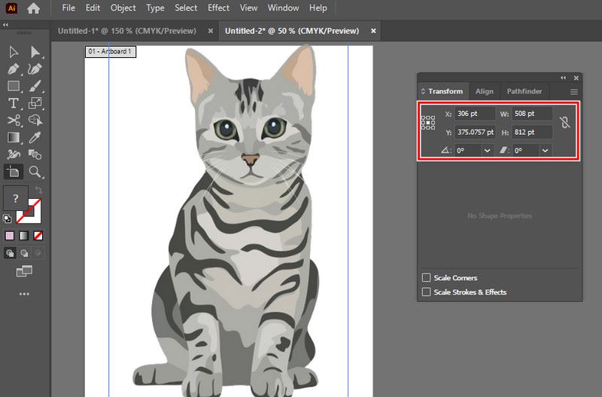
Task: Click the X position field
Action: (475, 114)
